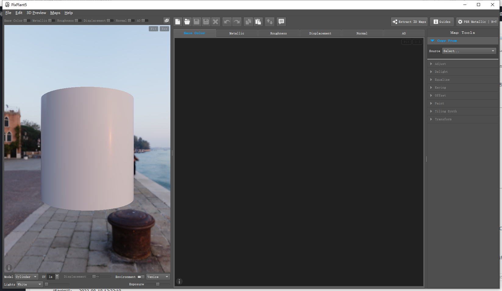Click the Save floppy disk icon
This screenshot has width=502, height=291.
click(197, 22)
